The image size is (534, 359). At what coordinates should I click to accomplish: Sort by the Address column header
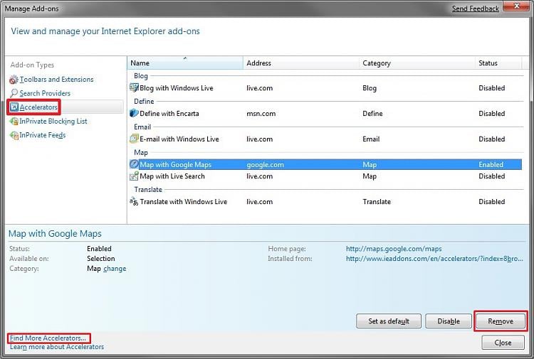coord(301,63)
